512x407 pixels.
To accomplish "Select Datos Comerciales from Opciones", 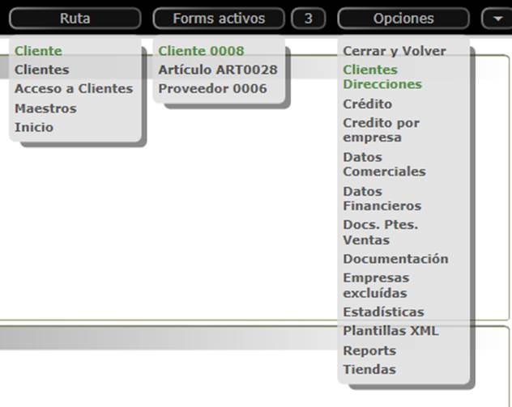I will pos(384,164).
